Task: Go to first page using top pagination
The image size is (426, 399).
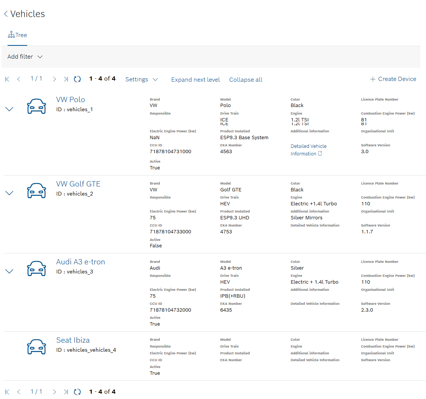Action: pos(7,79)
